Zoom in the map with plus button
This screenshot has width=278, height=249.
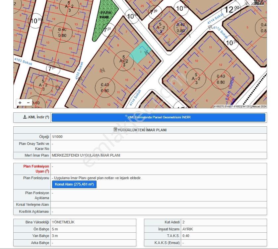click(x=20, y=102)
